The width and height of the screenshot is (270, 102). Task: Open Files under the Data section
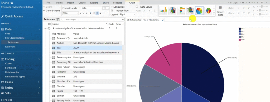[x=8, y=33]
